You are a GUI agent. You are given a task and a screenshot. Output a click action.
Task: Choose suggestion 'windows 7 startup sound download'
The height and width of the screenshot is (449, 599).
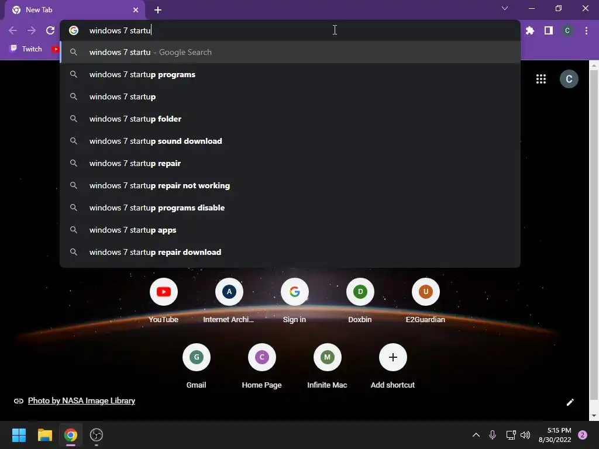point(290,141)
